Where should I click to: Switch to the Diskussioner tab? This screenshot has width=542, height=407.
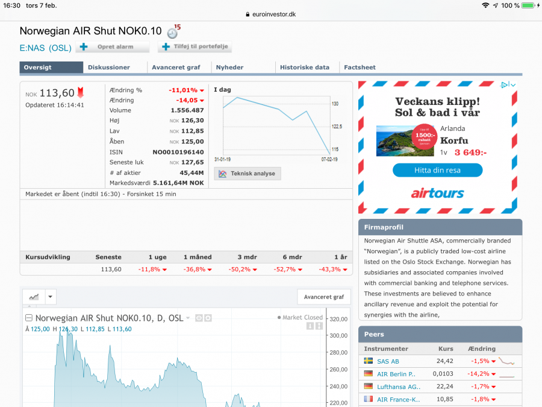[109, 68]
